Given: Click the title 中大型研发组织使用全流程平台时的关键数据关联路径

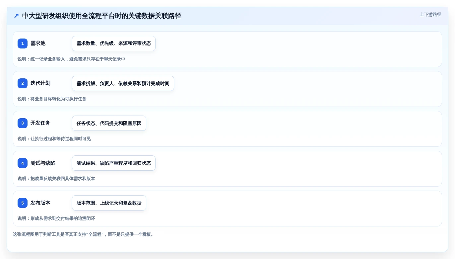Looking at the screenshot, I should (x=102, y=16).
